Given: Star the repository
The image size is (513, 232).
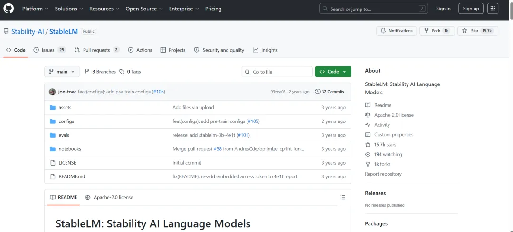Looking at the screenshot, I should click(x=478, y=31).
